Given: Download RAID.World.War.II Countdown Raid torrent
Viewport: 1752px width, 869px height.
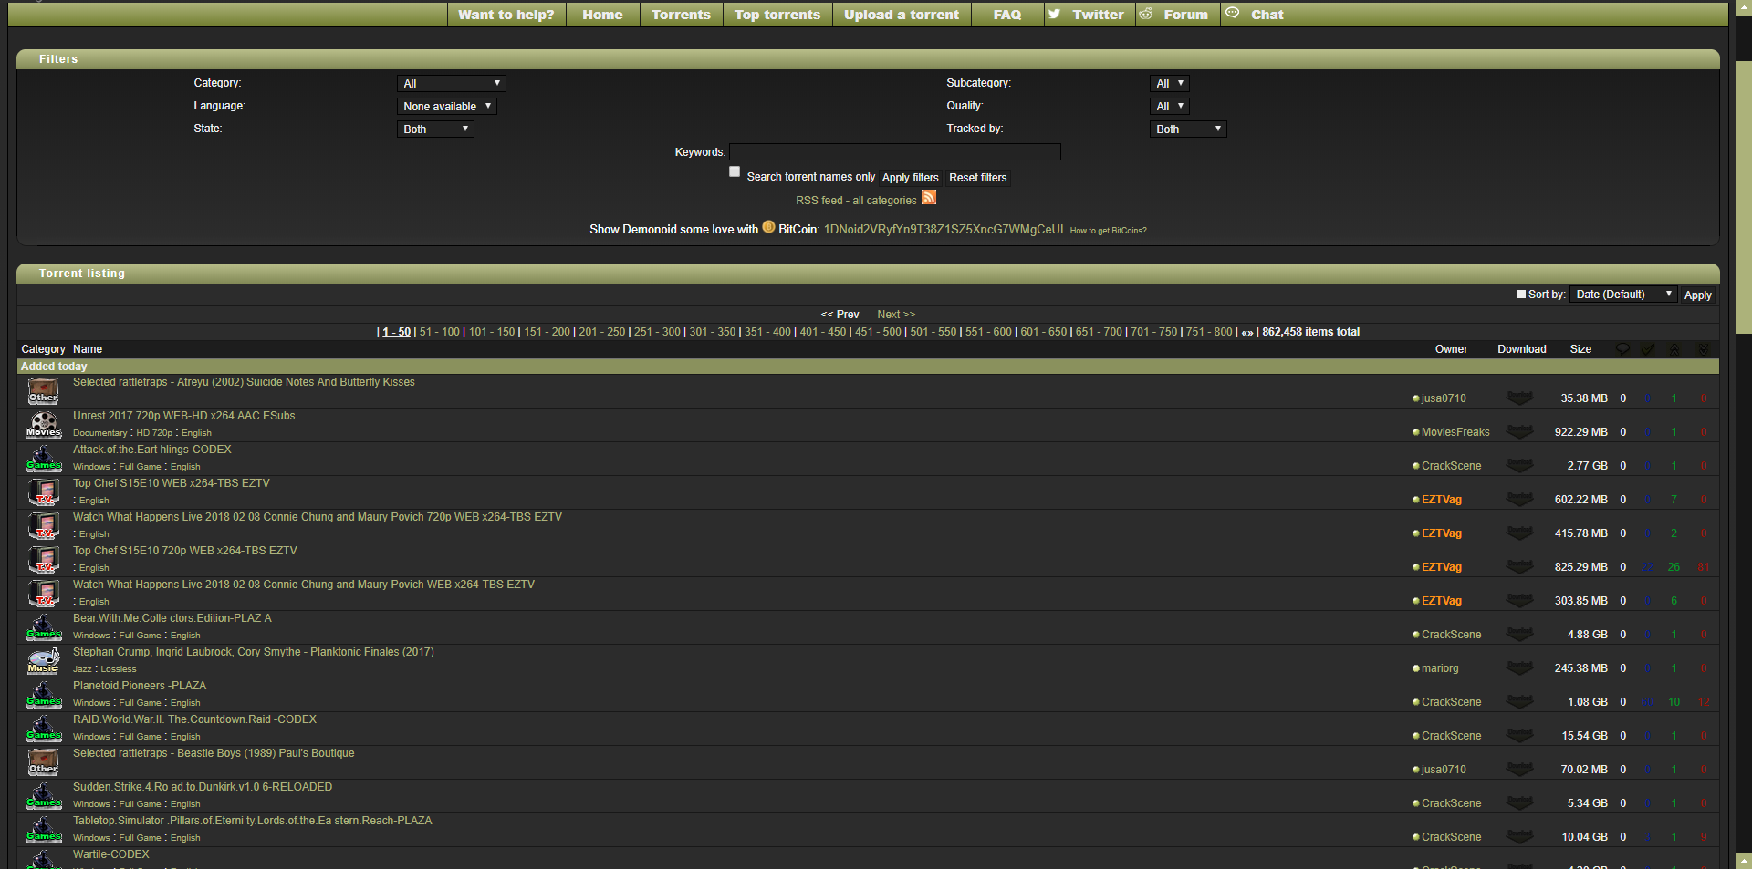Looking at the screenshot, I should [1519, 736].
